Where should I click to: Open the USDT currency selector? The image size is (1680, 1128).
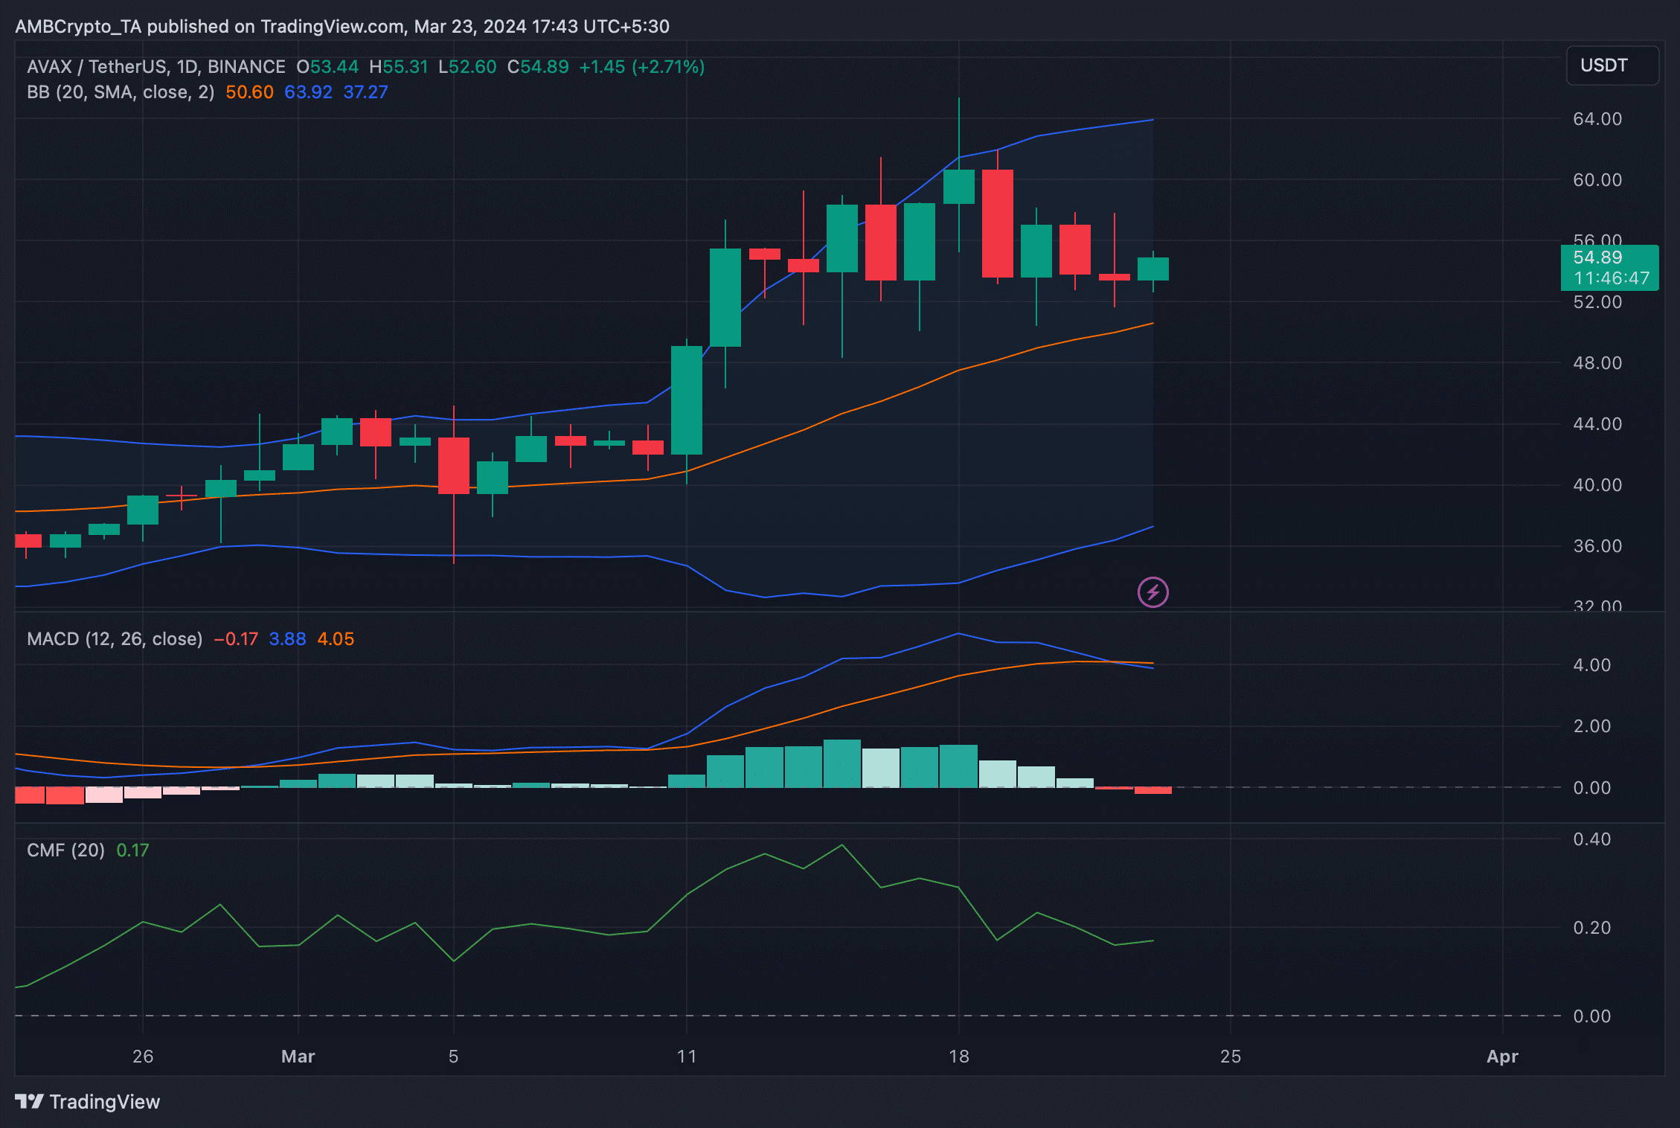tap(1612, 65)
